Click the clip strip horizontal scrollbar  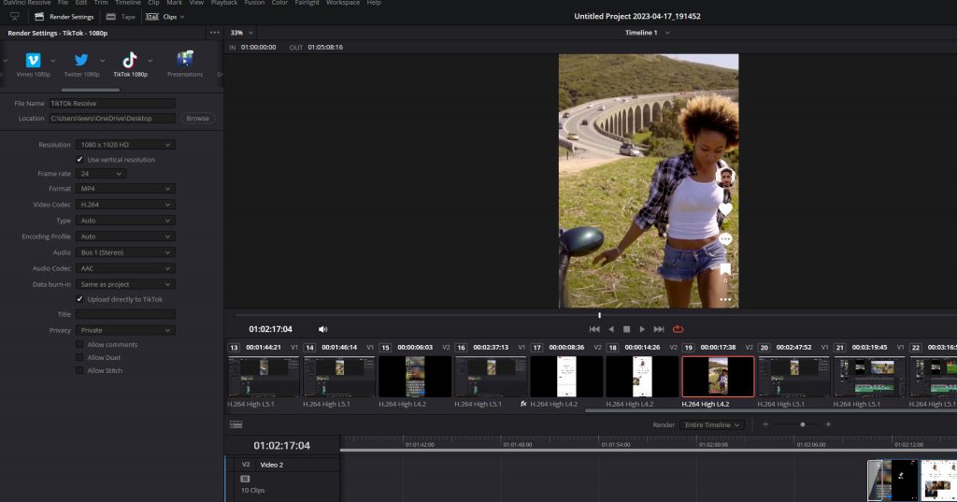(x=771, y=410)
